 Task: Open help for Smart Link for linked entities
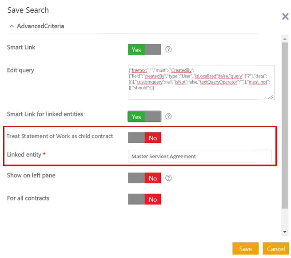168,117
